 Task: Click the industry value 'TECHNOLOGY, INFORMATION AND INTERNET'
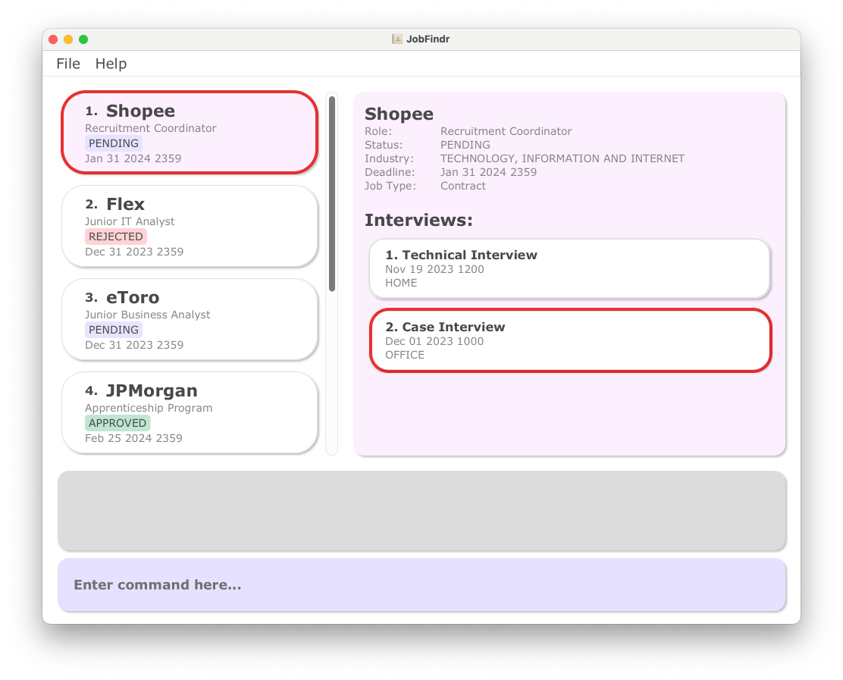(x=563, y=158)
